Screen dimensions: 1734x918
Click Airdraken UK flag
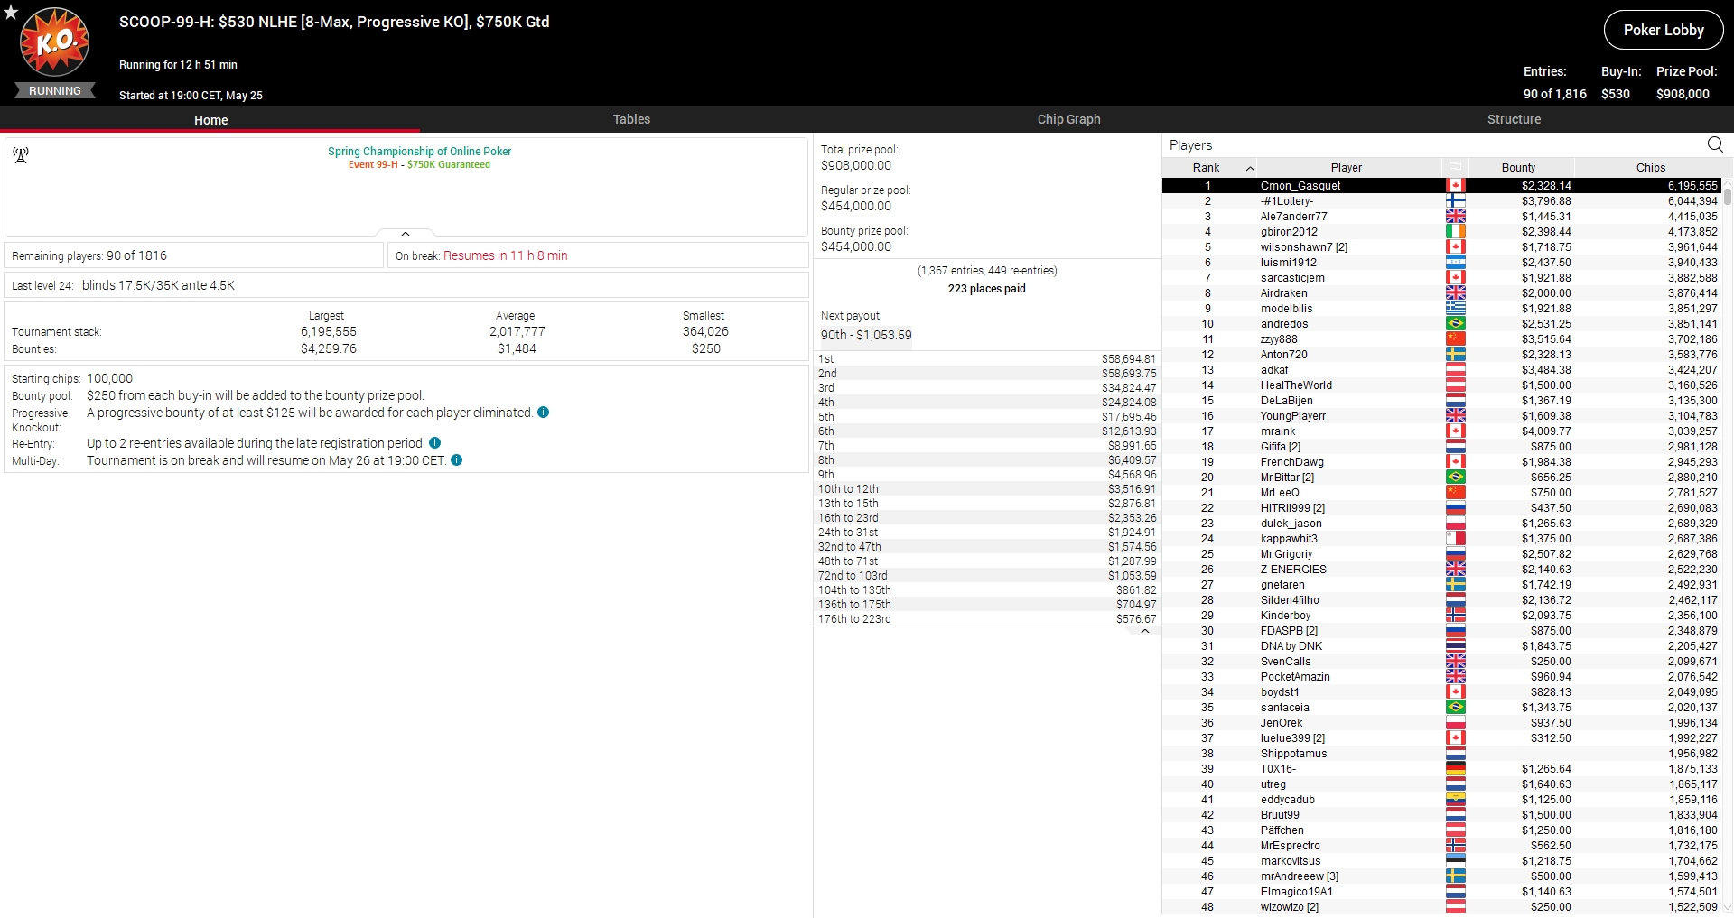(1455, 293)
